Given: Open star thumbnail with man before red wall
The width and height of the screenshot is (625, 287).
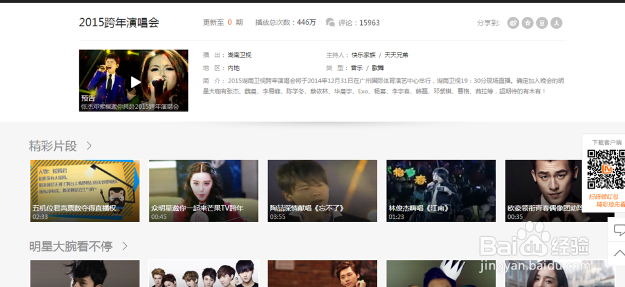Looking at the screenshot, I should click(322, 273).
